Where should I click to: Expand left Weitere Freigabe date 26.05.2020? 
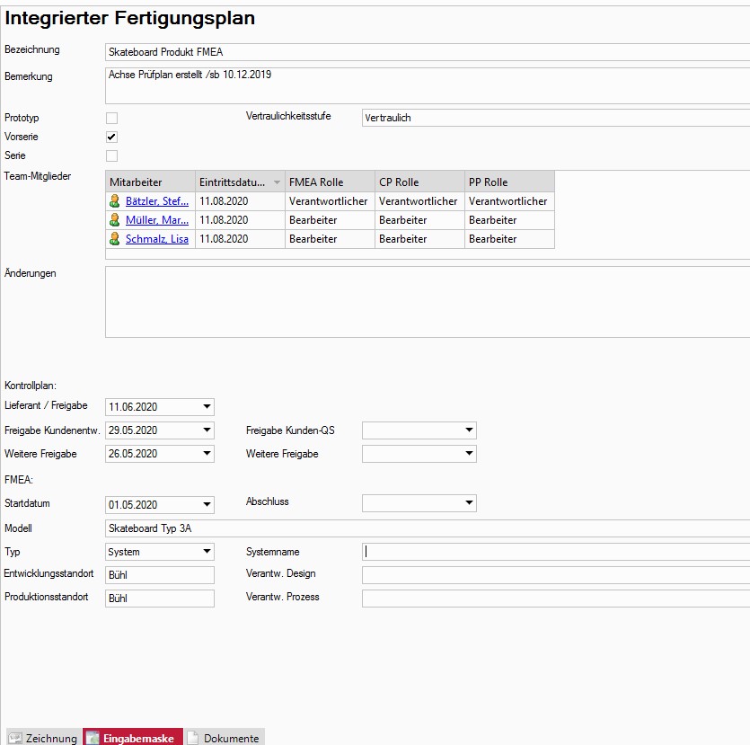pyautogui.click(x=207, y=453)
